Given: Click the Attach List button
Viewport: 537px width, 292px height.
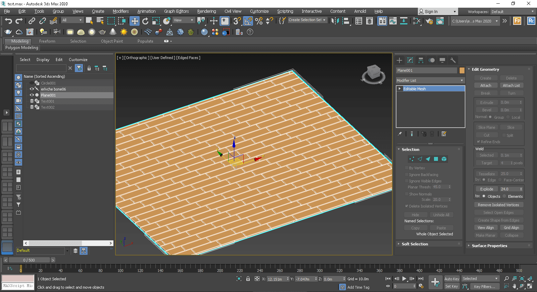Looking at the screenshot, I should 511,85.
